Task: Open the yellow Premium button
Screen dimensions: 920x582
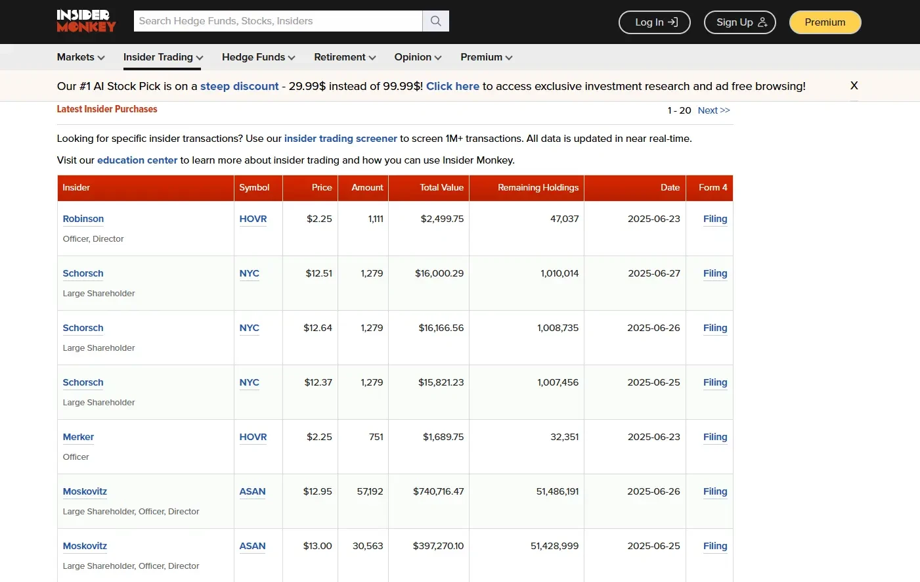Action: [825, 22]
